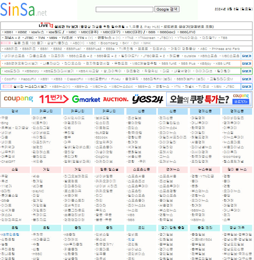Open the TV조선 channel link

coord(67,38)
